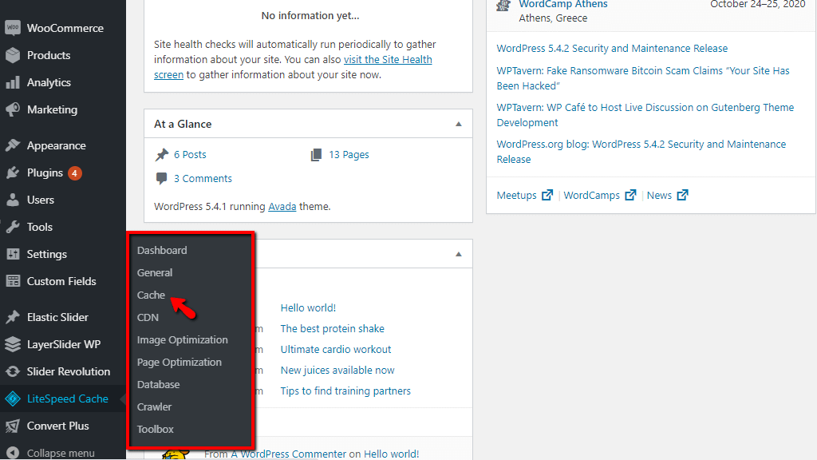
Task: Open New juices available now post
Action: pos(337,371)
